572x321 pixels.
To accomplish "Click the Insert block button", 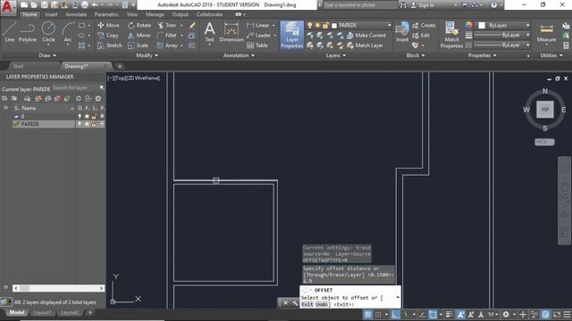I will click(x=402, y=32).
